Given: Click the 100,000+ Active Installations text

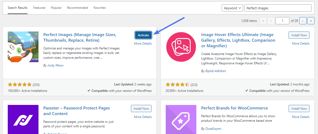Looking at the screenshot, I should pyautogui.click(x=27, y=90).
